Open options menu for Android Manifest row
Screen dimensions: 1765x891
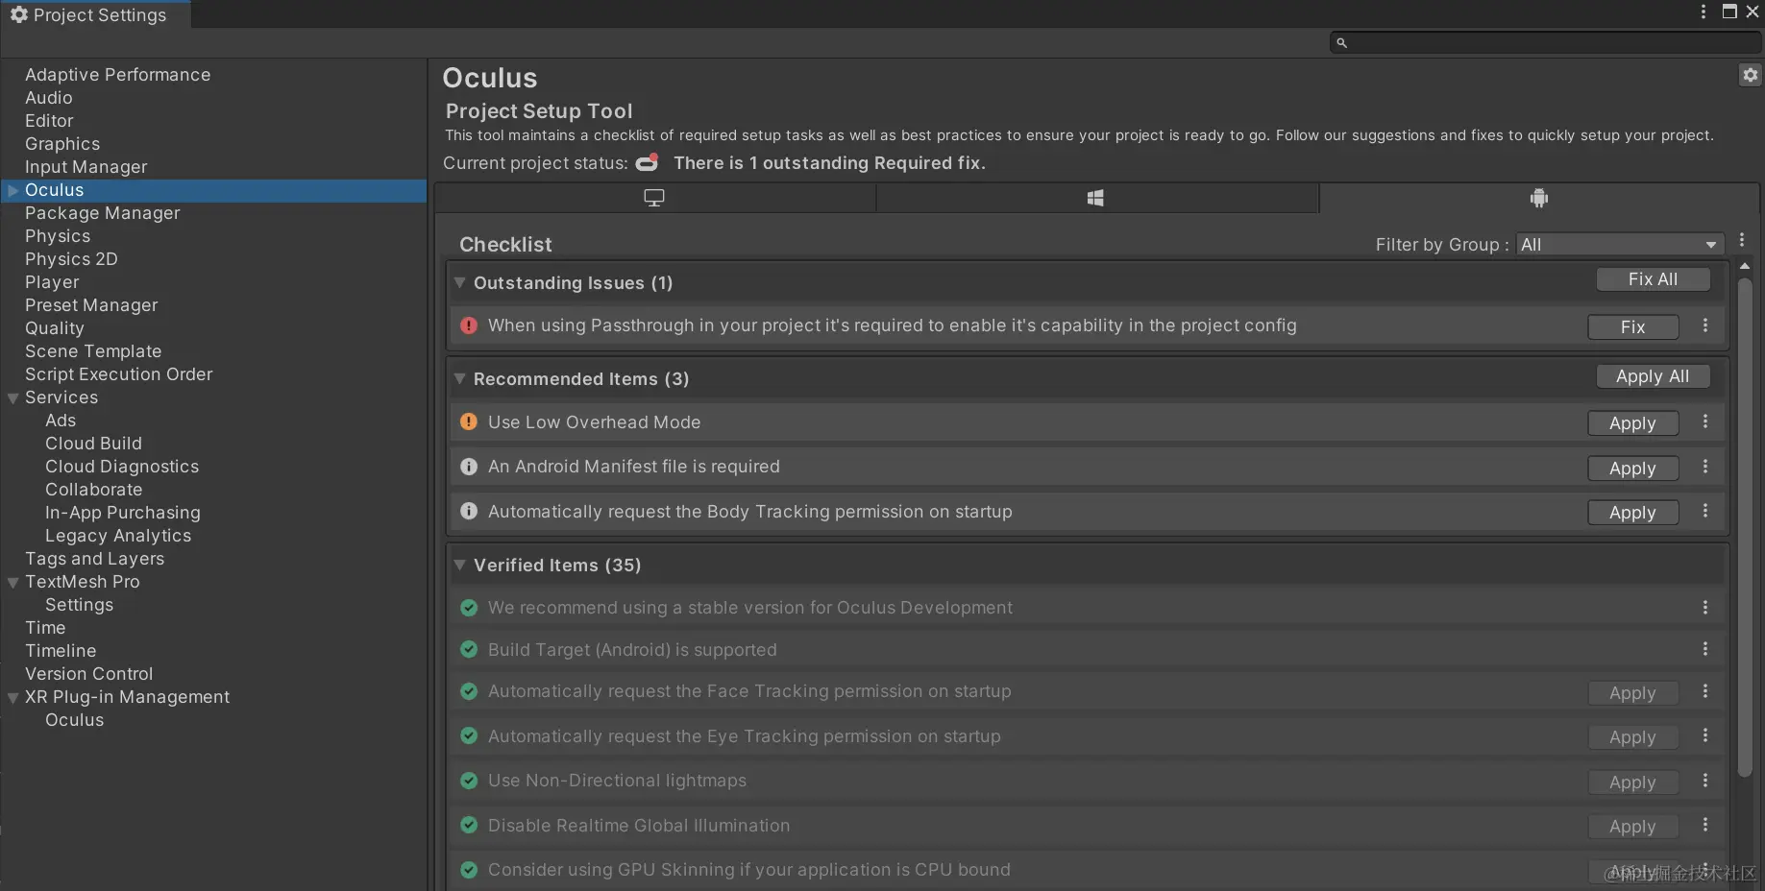1705,467
